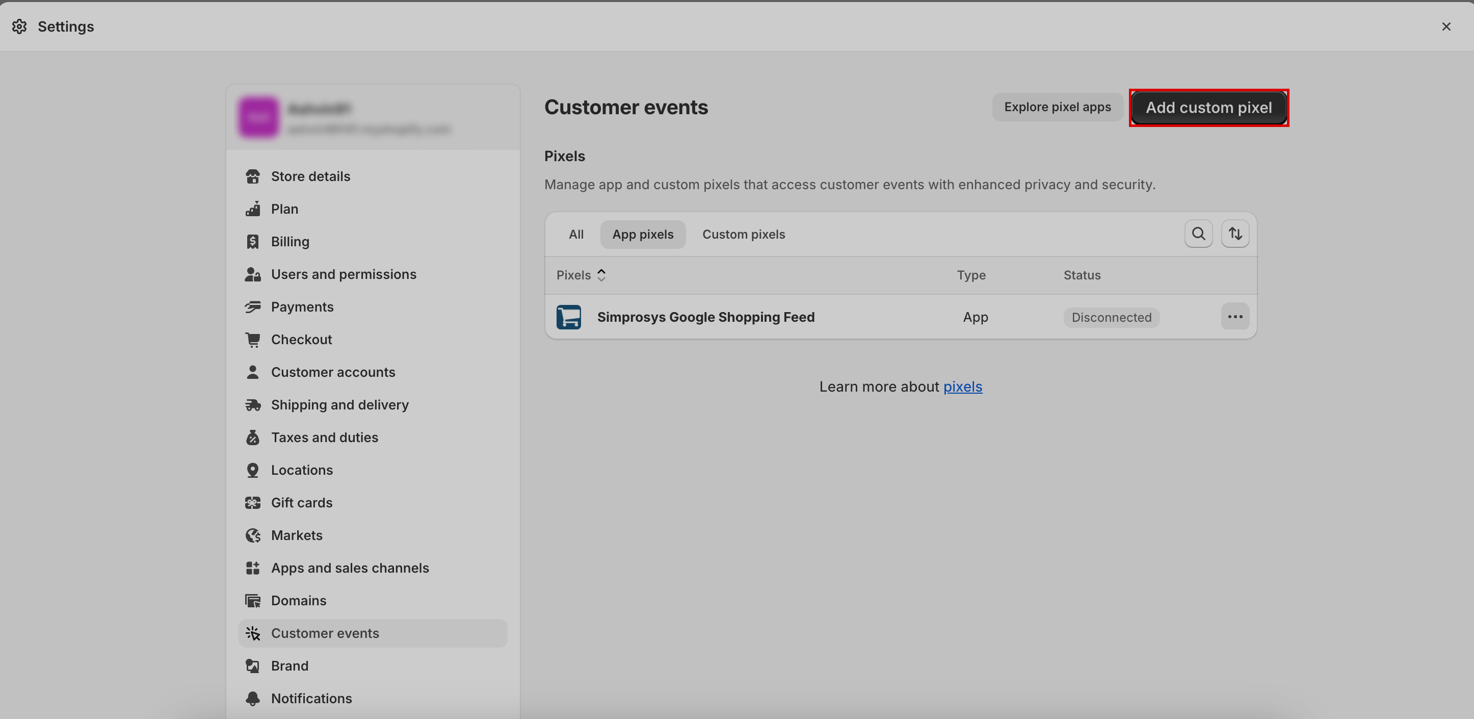Image resolution: width=1474 pixels, height=719 pixels.
Task: Click Add custom pixel button
Action: [1208, 108]
